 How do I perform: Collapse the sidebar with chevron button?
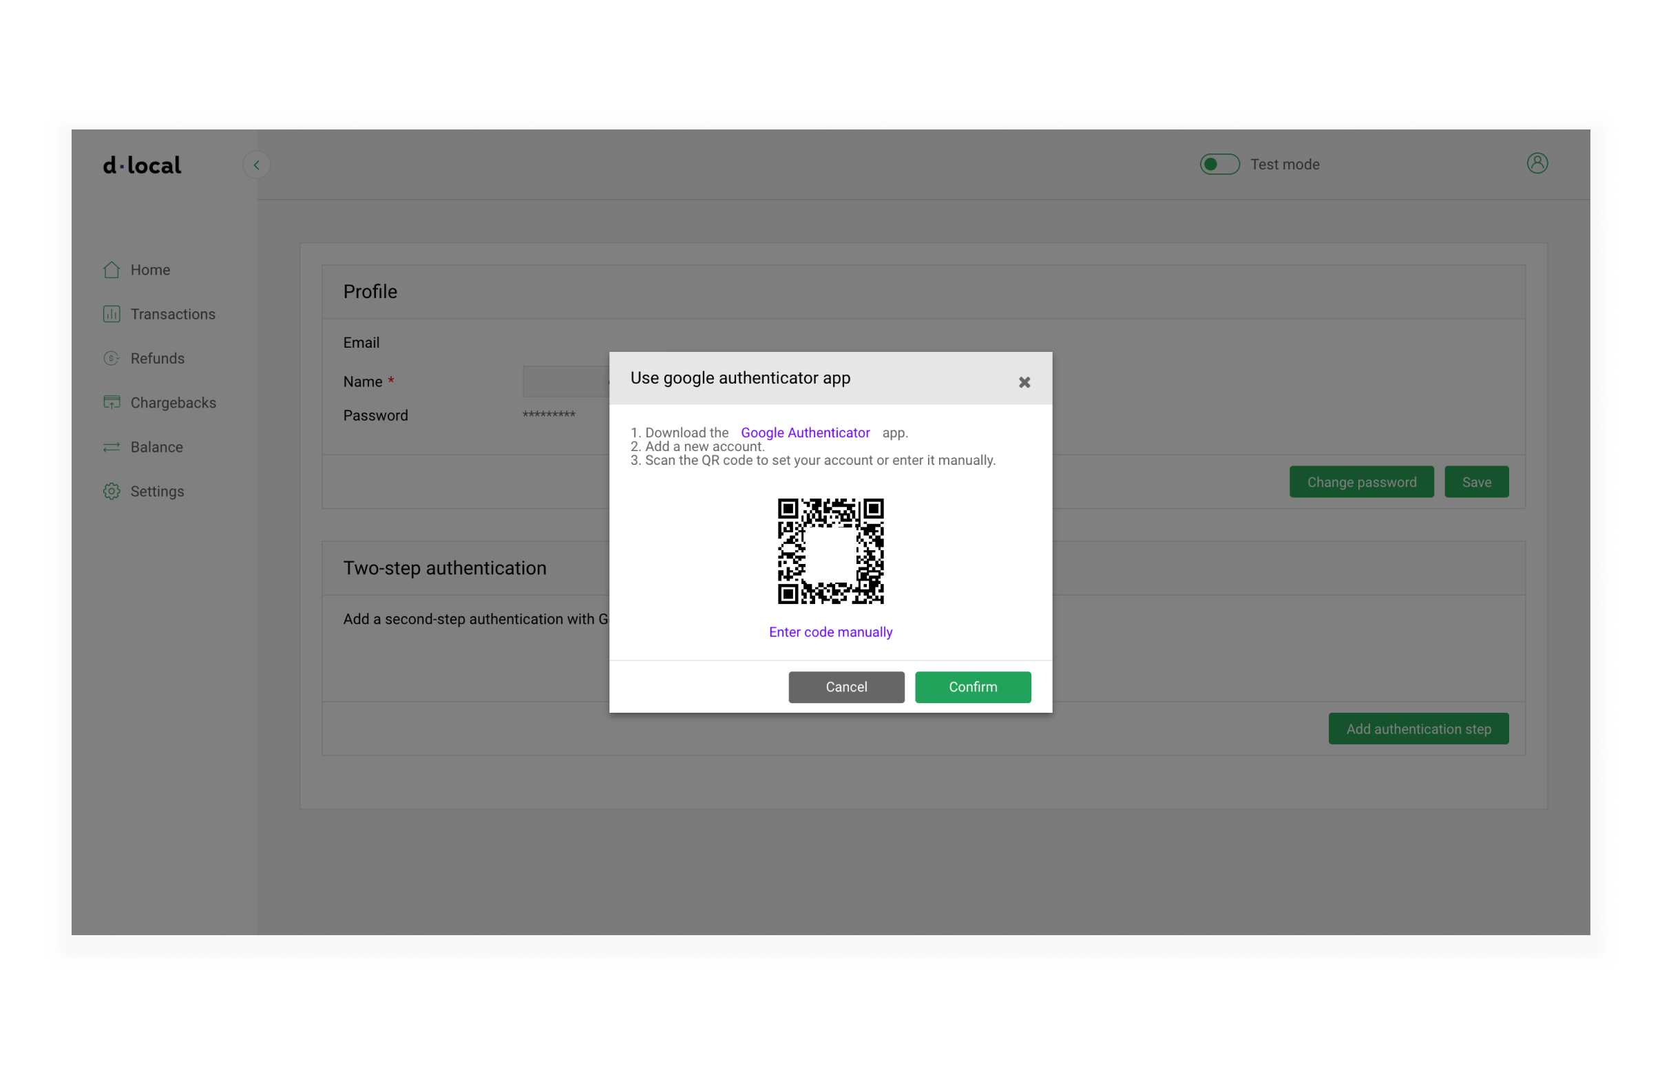click(x=257, y=165)
